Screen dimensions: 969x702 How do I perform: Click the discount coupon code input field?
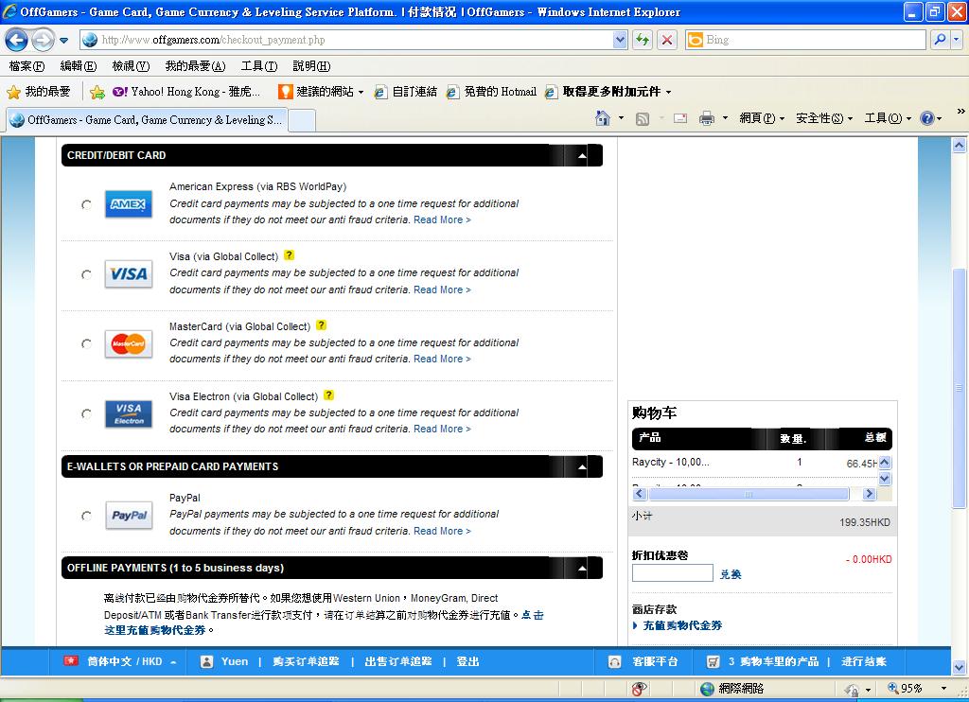point(672,573)
